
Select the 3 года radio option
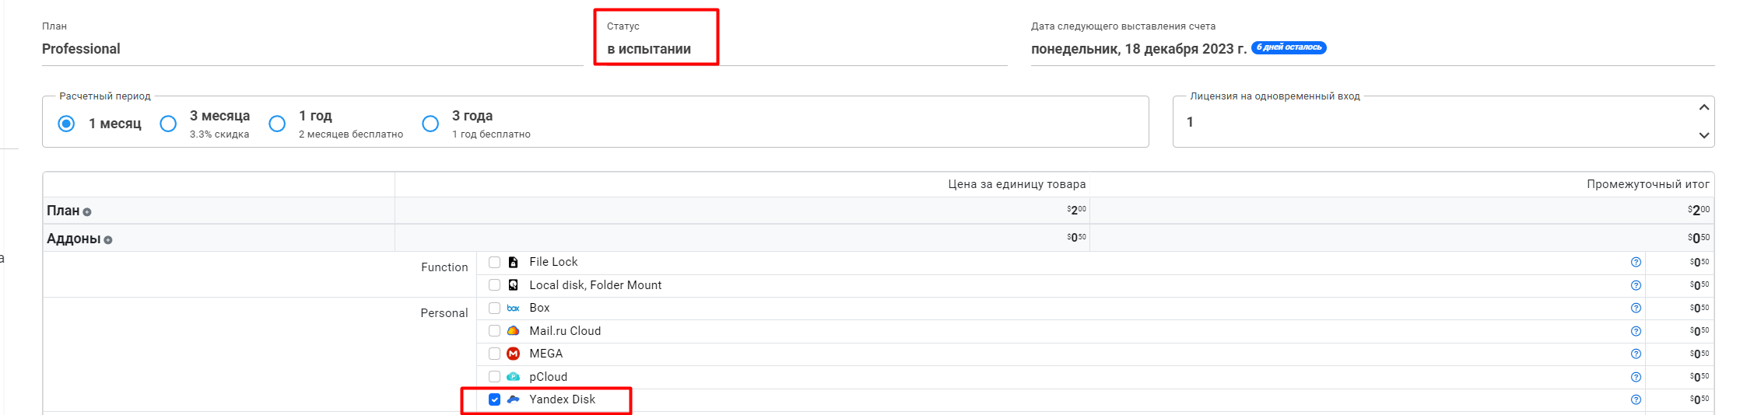pos(430,124)
